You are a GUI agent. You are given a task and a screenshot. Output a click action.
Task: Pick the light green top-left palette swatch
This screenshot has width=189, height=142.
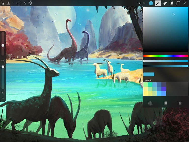[x=145, y=85]
